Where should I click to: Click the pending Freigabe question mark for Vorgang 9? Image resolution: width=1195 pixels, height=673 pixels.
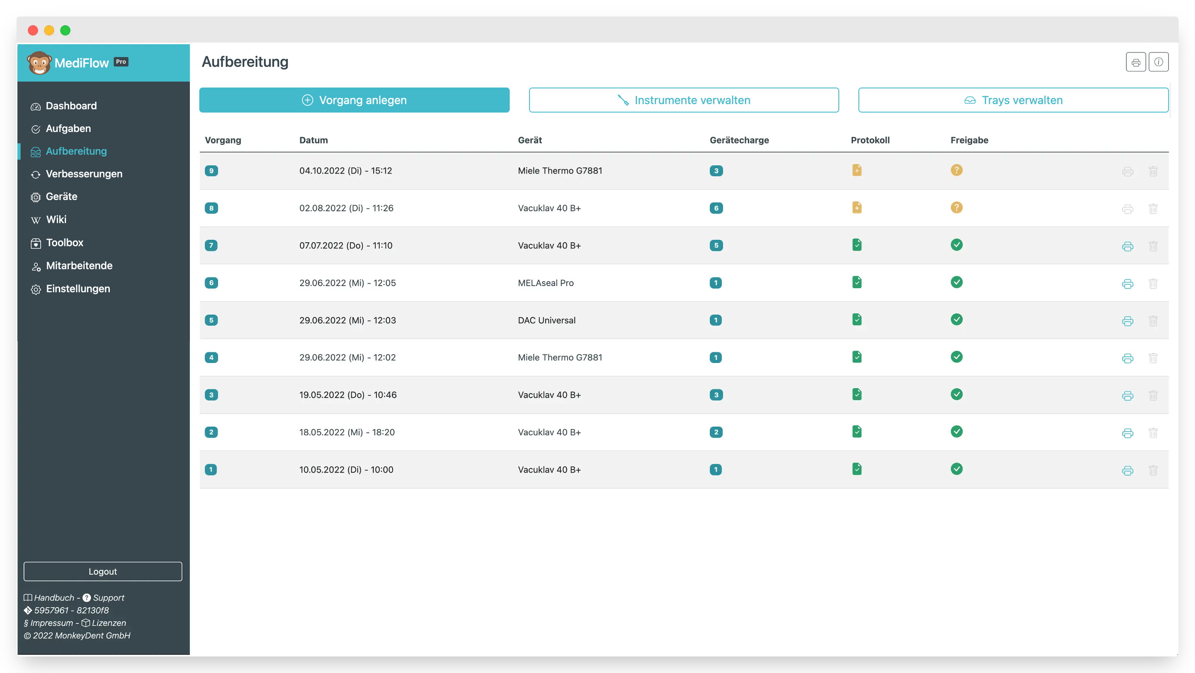pyautogui.click(x=957, y=170)
